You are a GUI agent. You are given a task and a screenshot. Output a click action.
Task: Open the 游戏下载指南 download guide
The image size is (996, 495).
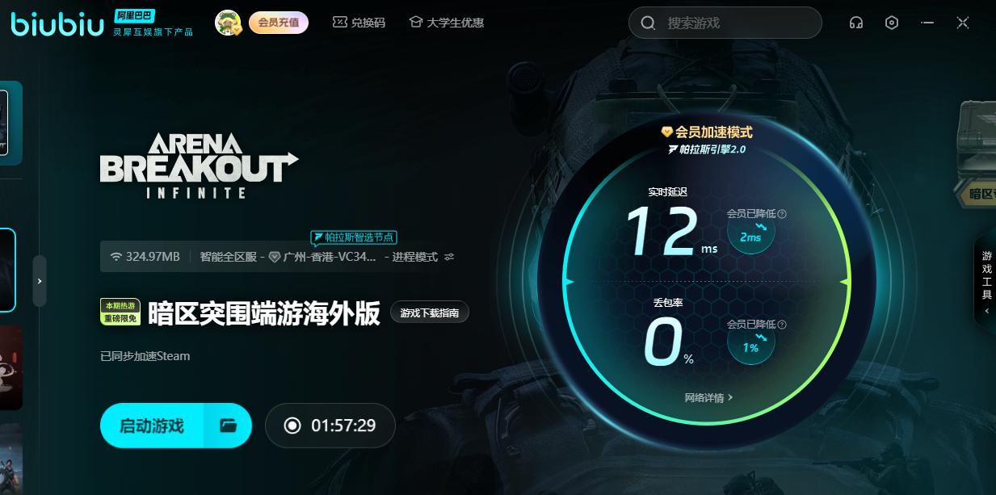click(x=430, y=313)
